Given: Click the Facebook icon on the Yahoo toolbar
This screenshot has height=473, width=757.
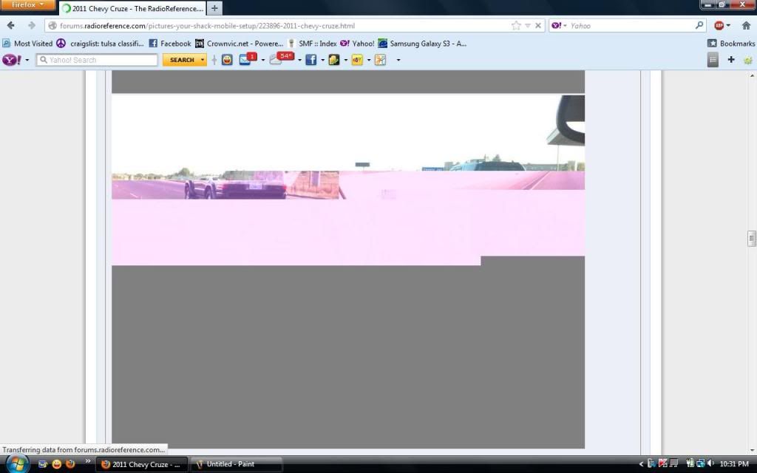Looking at the screenshot, I should pos(310,60).
